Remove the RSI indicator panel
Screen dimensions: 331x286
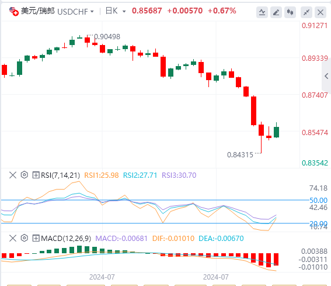click(13, 175)
